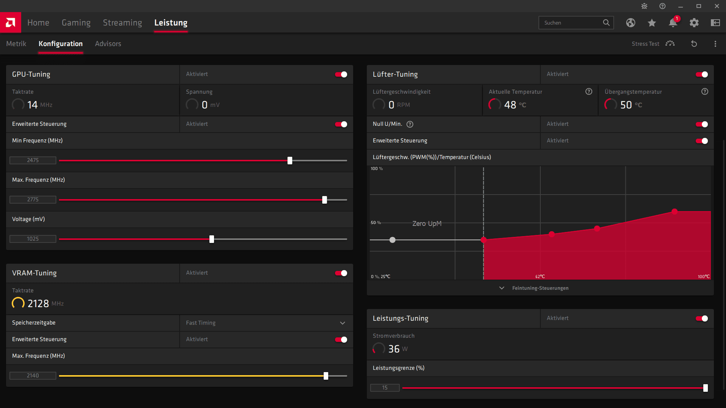Open the Metrik sub-tab
This screenshot has height=408, width=726.
click(x=16, y=44)
